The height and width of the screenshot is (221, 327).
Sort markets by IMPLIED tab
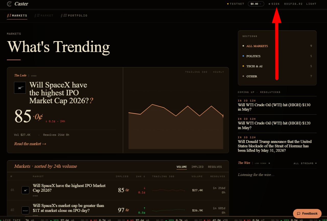click(197, 167)
